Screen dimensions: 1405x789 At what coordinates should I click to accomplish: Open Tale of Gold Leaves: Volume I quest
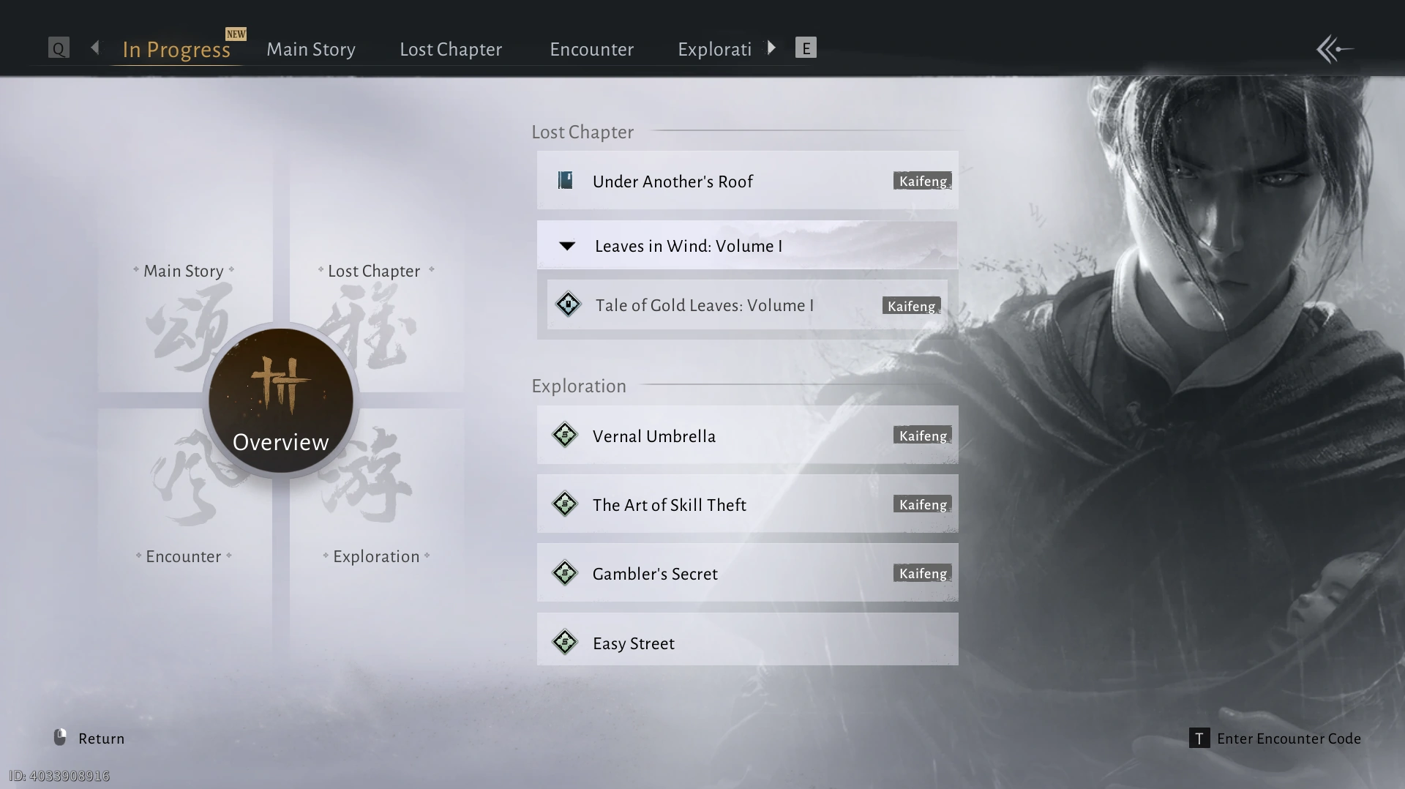click(747, 304)
